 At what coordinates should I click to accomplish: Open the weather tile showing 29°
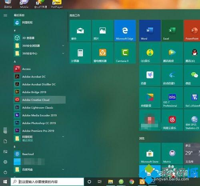(192, 154)
